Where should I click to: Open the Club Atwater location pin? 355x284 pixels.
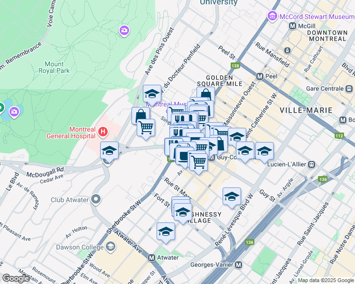96,200
